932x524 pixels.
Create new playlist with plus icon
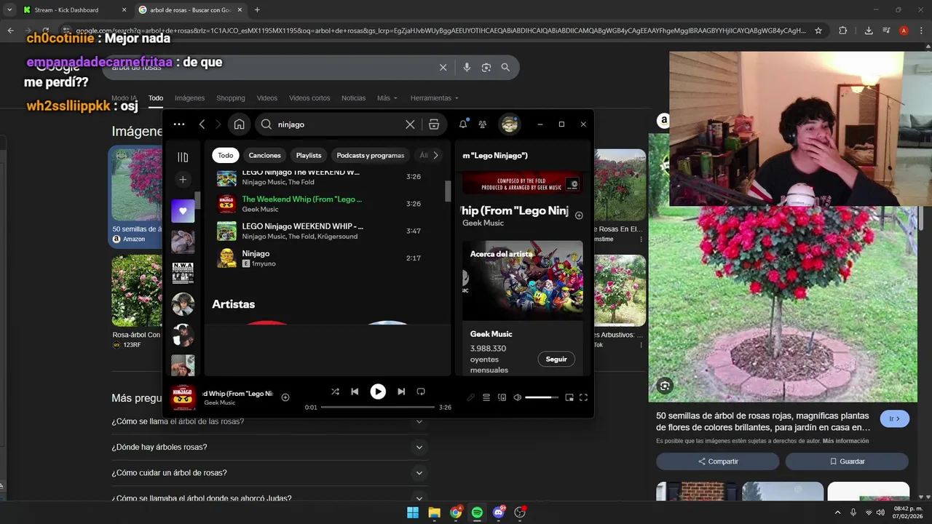pyautogui.click(x=183, y=180)
